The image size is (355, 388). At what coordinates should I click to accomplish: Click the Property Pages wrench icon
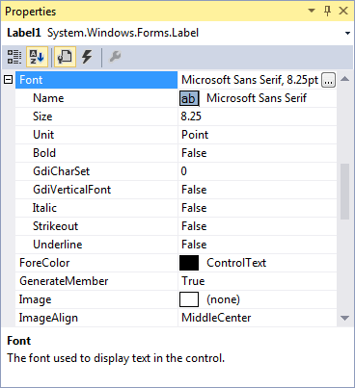click(x=115, y=57)
